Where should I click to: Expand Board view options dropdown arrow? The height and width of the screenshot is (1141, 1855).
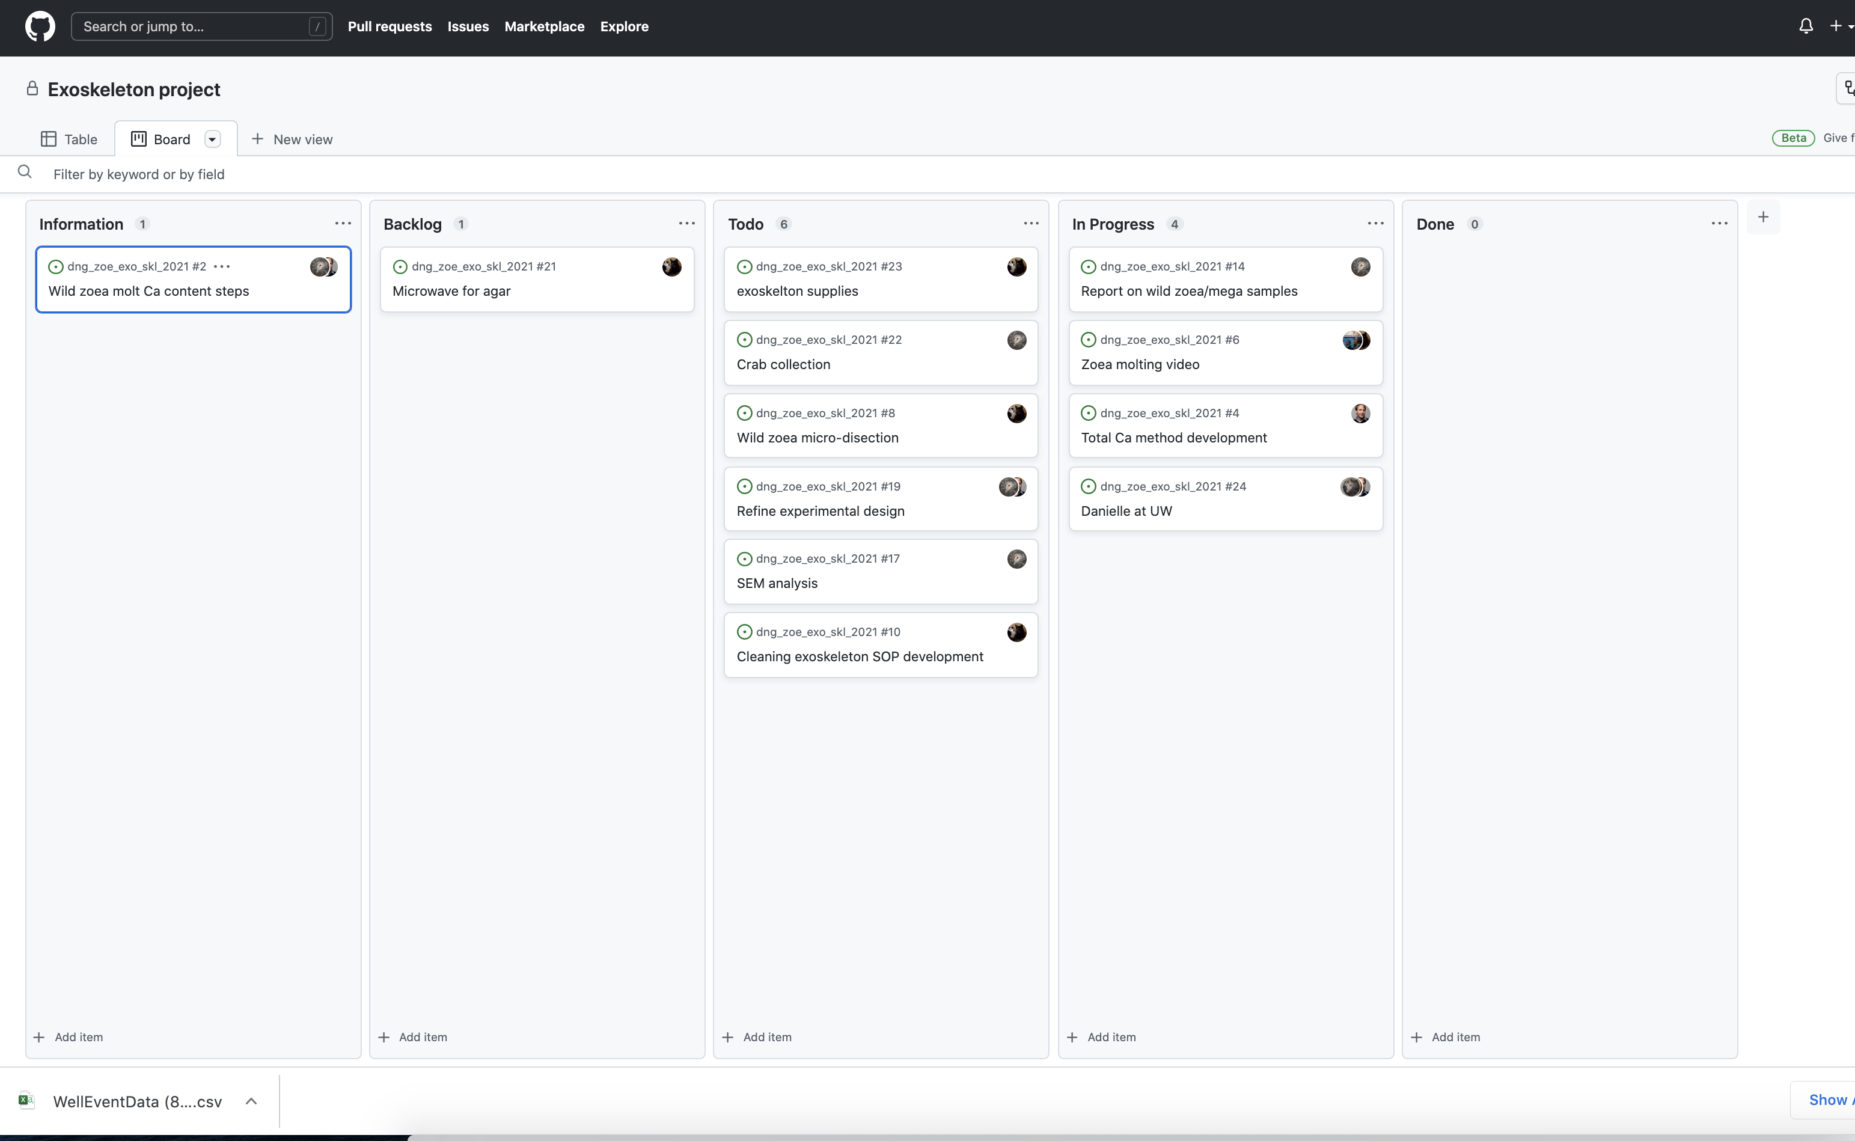[x=213, y=139]
